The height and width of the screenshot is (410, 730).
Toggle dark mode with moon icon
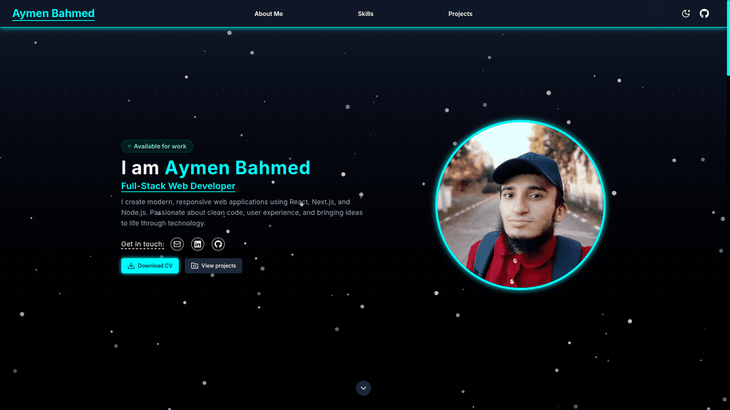[686, 14]
